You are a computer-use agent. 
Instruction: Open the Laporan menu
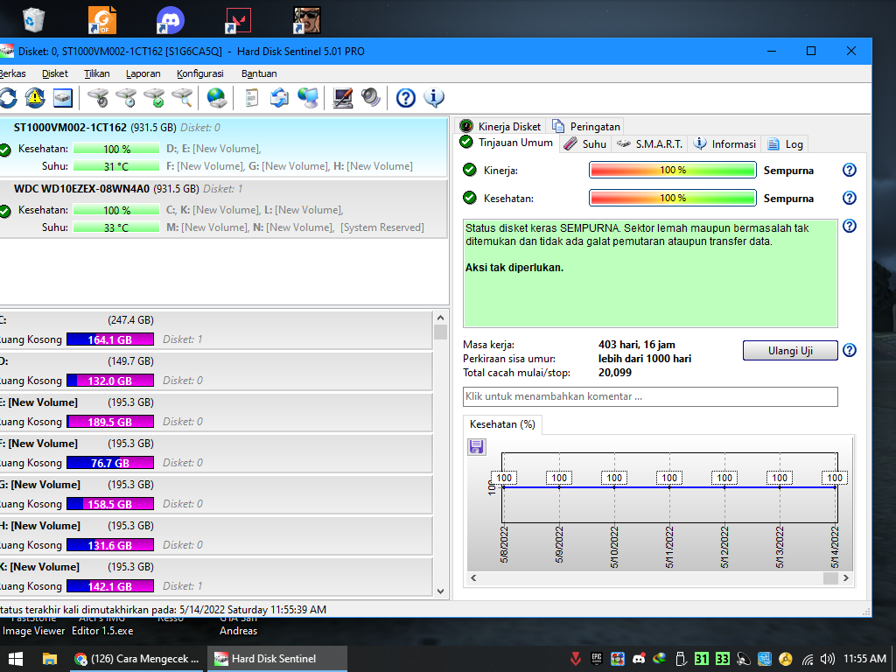pos(143,73)
